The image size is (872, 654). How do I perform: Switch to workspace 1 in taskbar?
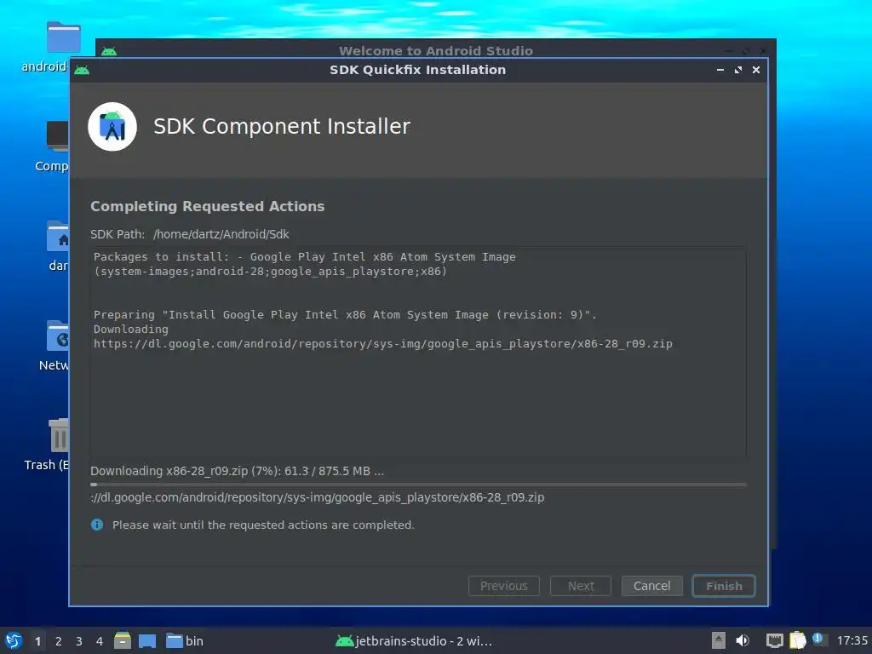(x=37, y=641)
